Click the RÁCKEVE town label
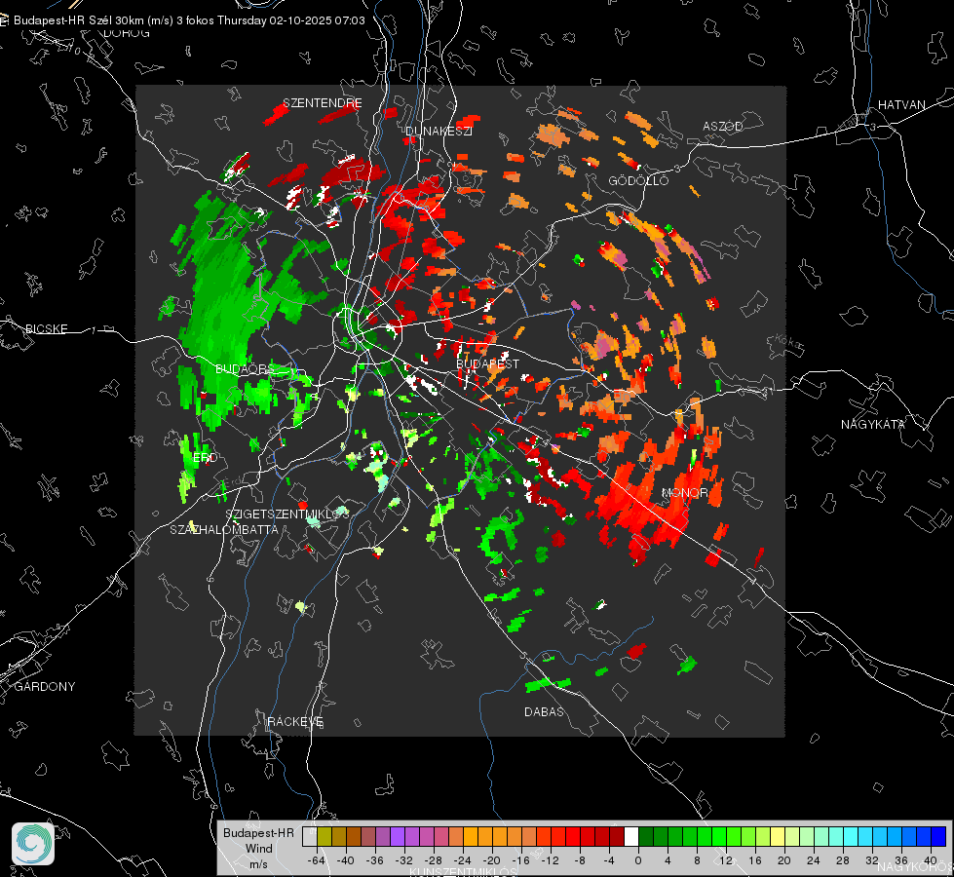 295,721
